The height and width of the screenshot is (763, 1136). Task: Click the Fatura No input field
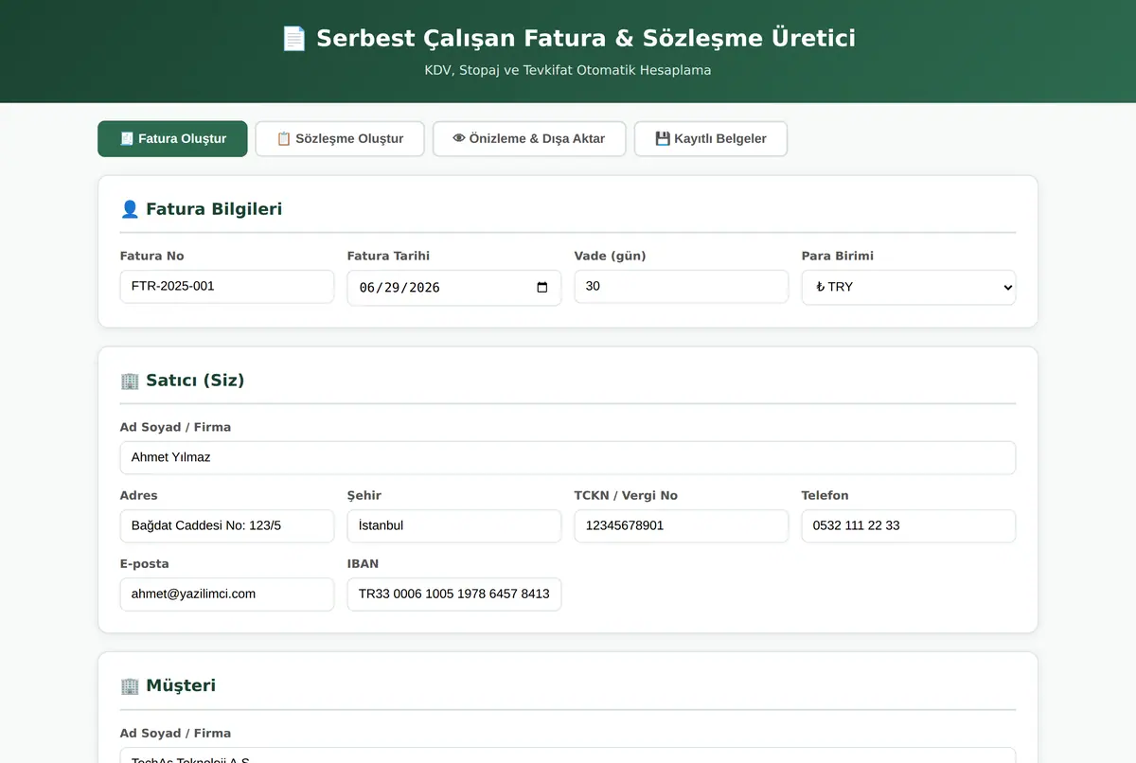pyautogui.click(x=227, y=287)
